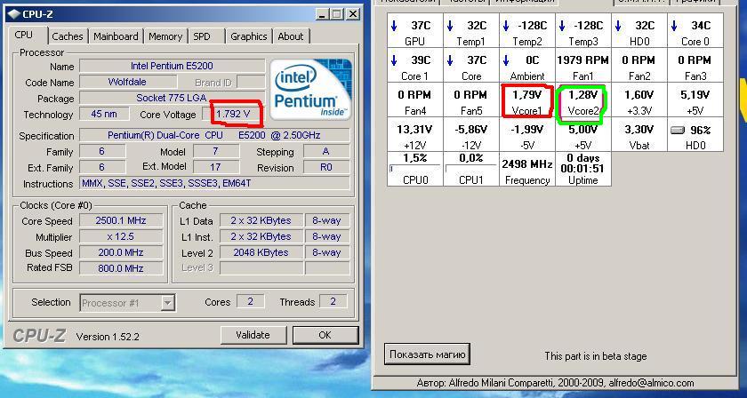Click the Multiplier value x 12.5
Screen dimensions: 747x398
[x=121, y=236]
